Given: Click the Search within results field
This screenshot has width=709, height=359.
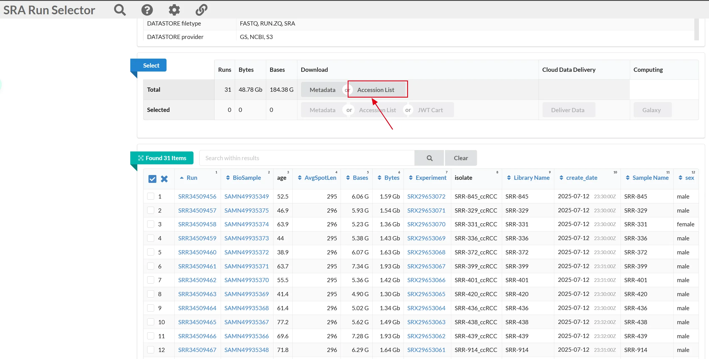Looking at the screenshot, I should click(x=307, y=158).
